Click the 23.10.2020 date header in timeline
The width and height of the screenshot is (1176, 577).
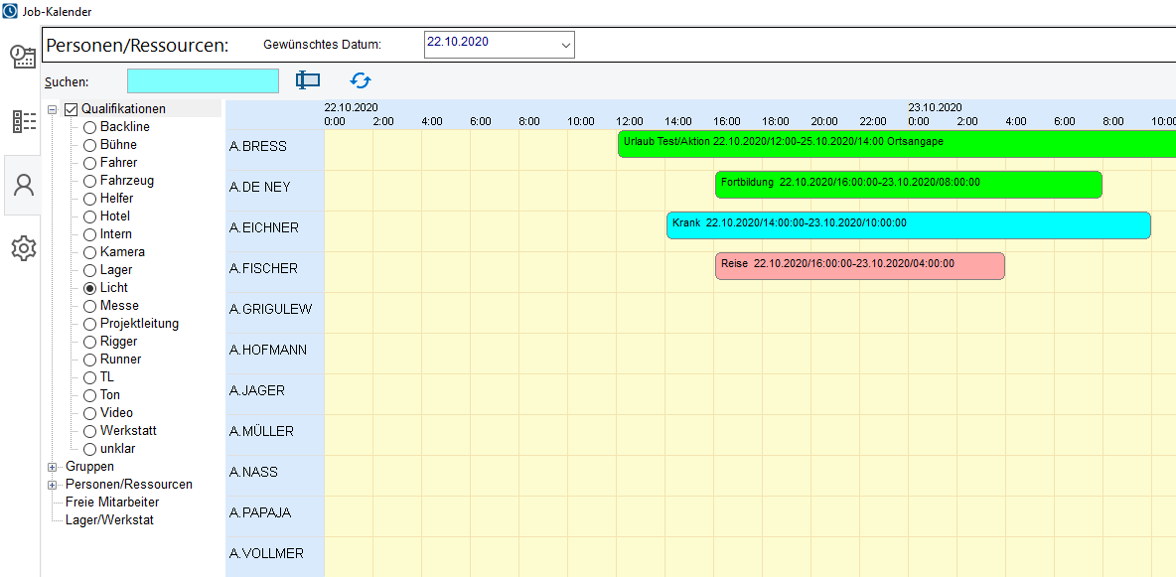coord(936,107)
